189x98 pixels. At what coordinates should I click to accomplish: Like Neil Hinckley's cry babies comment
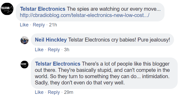pos(39,50)
